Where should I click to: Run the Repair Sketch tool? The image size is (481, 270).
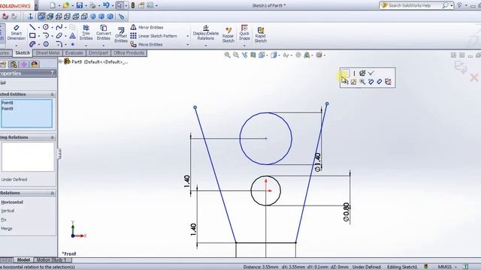click(x=228, y=34)
